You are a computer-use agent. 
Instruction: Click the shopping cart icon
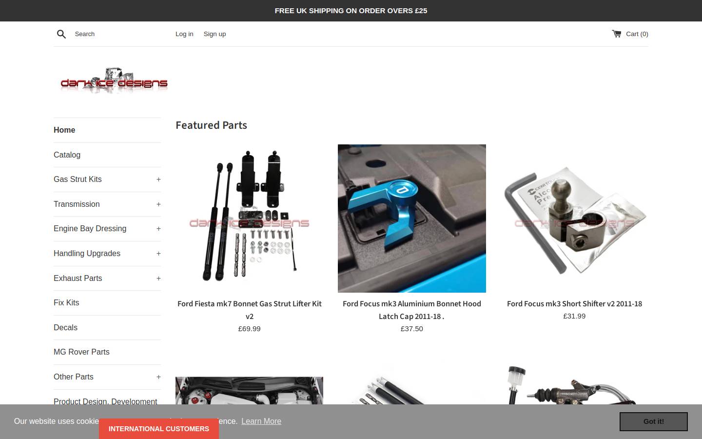point(617,34)
